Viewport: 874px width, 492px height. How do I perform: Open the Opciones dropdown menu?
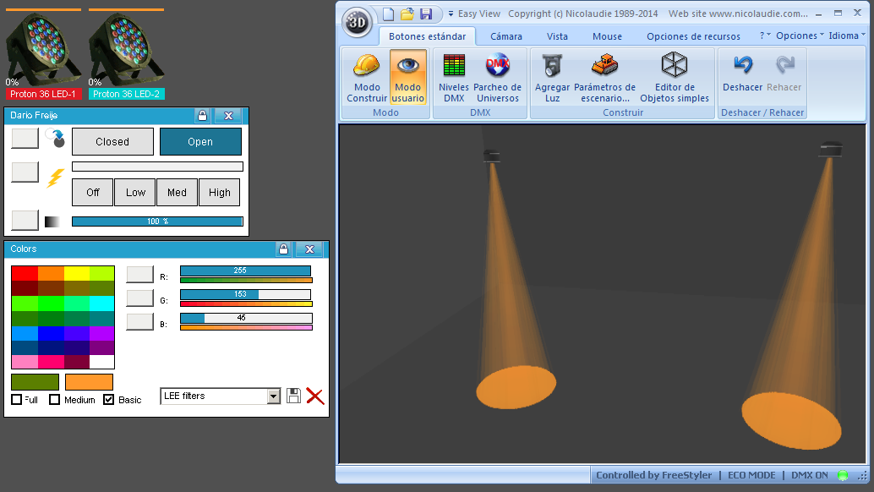coord(800,36)
